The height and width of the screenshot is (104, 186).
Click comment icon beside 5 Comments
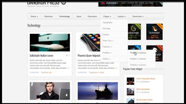(x=137, y=82)
